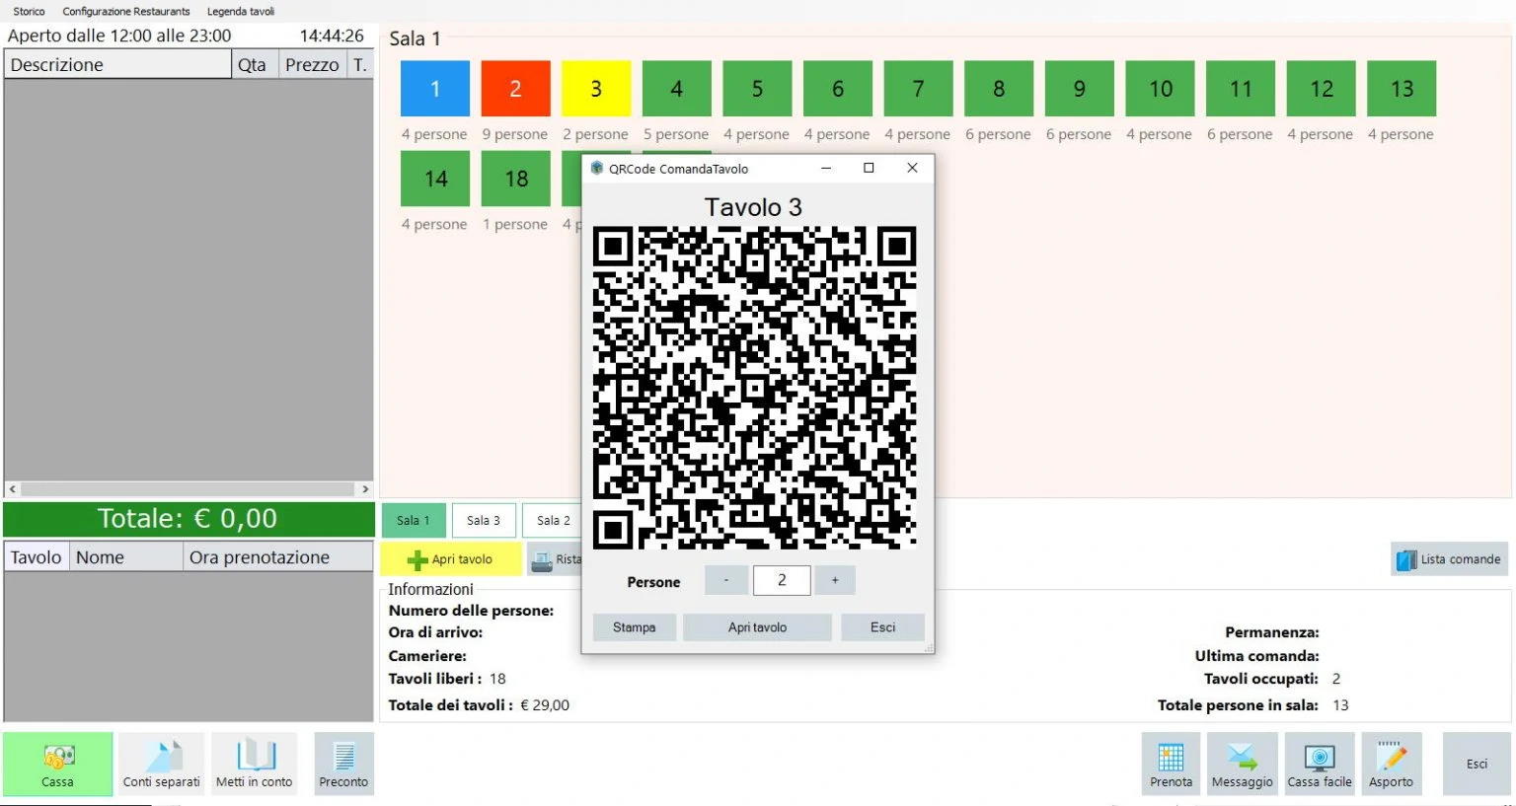The height and width of the screenshot is (806, 1516).
Task: Minimize the QRCode ComandaTavolo window
Action: coord(826,169)
